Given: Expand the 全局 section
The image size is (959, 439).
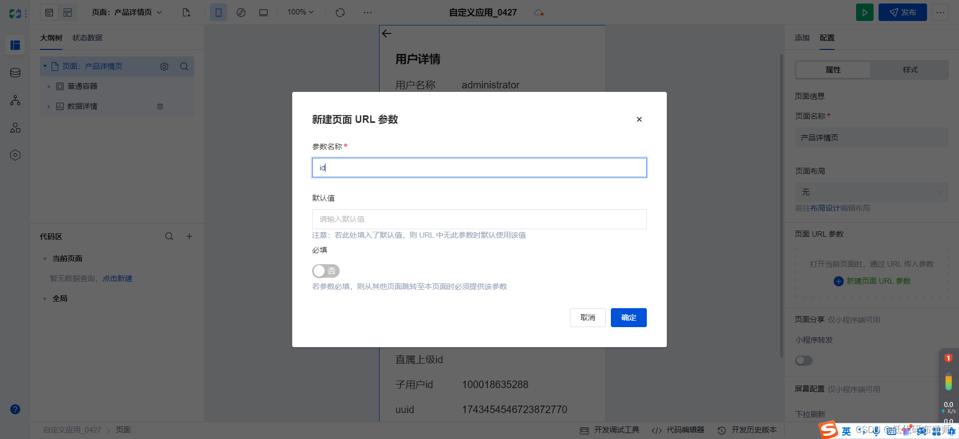Looking at the screenshot, I should coord(45,299).
